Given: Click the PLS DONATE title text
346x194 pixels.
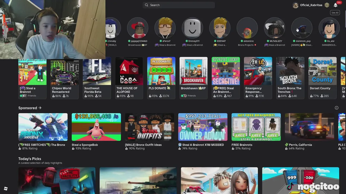Looking at the screenshot, I should tap(159, 88).
